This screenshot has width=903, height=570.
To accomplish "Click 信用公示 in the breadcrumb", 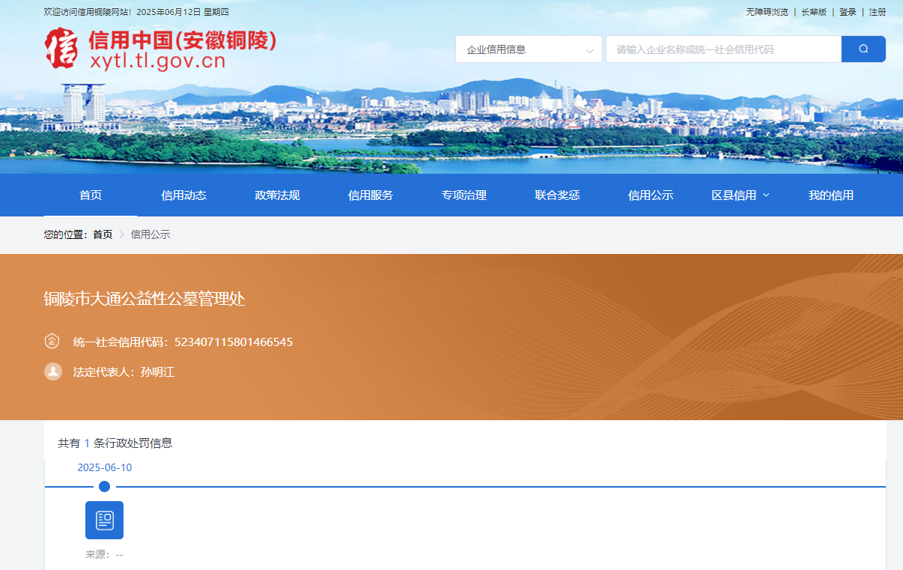I will (x=150, y=234).
